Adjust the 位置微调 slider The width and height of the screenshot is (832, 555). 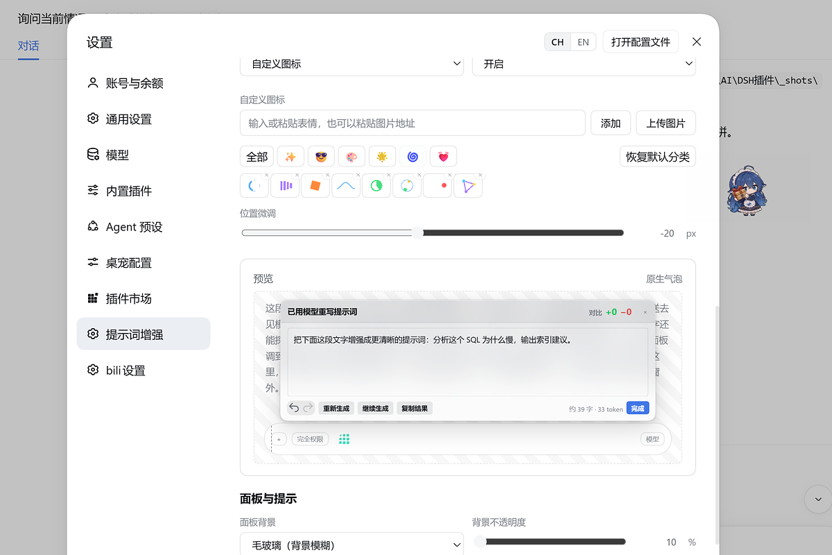tap(433, 233)
